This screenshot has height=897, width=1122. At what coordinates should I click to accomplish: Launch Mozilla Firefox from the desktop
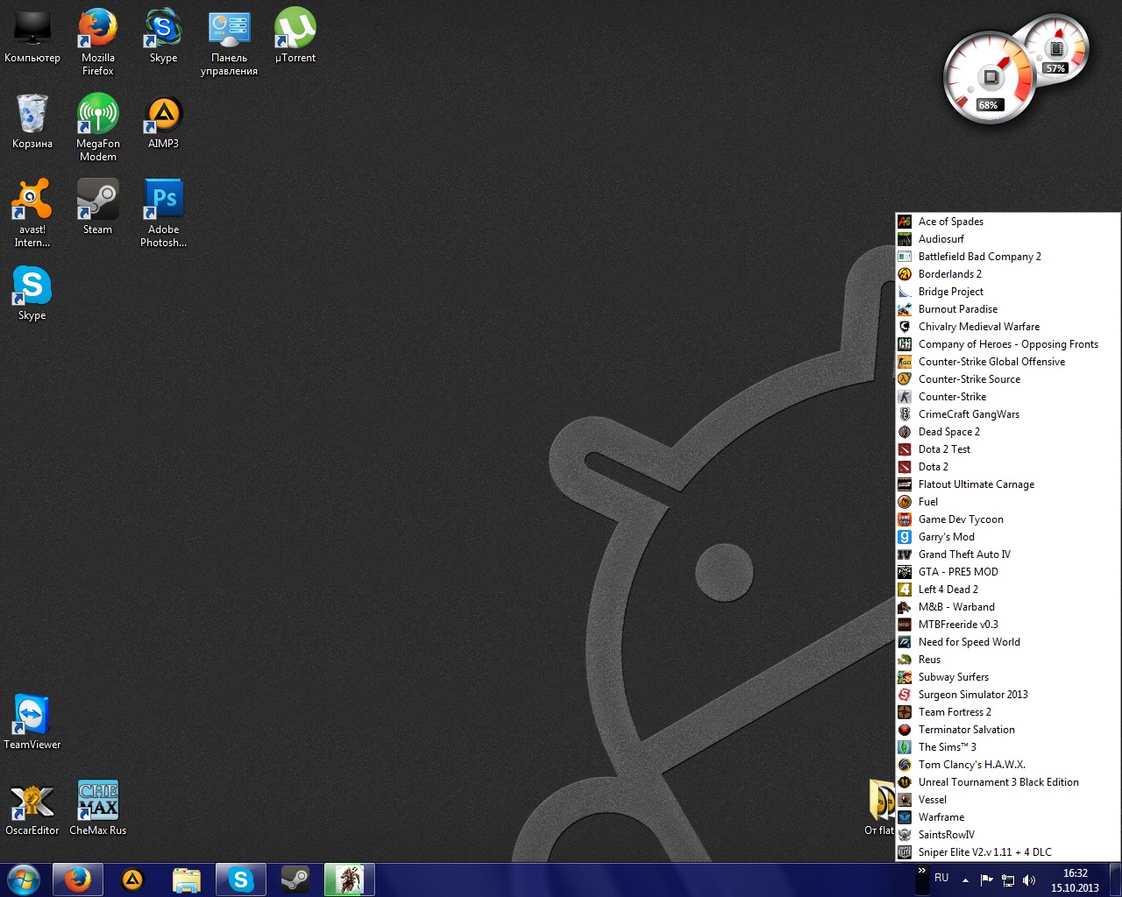click(x=98, y=42)
